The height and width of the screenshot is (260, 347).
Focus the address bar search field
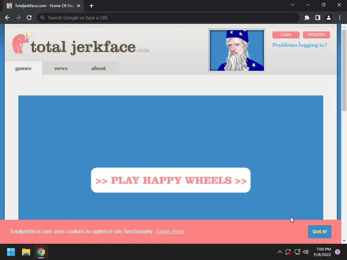click(168, 18)
